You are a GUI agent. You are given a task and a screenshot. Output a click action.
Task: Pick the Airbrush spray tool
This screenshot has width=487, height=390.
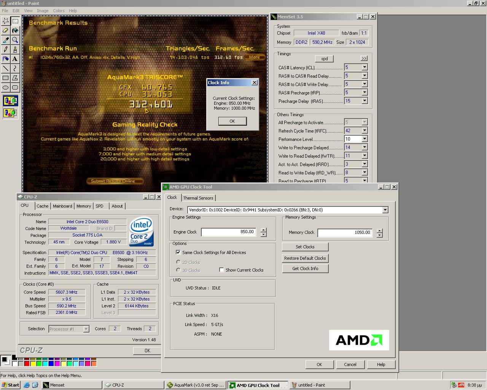pos(6,59)
